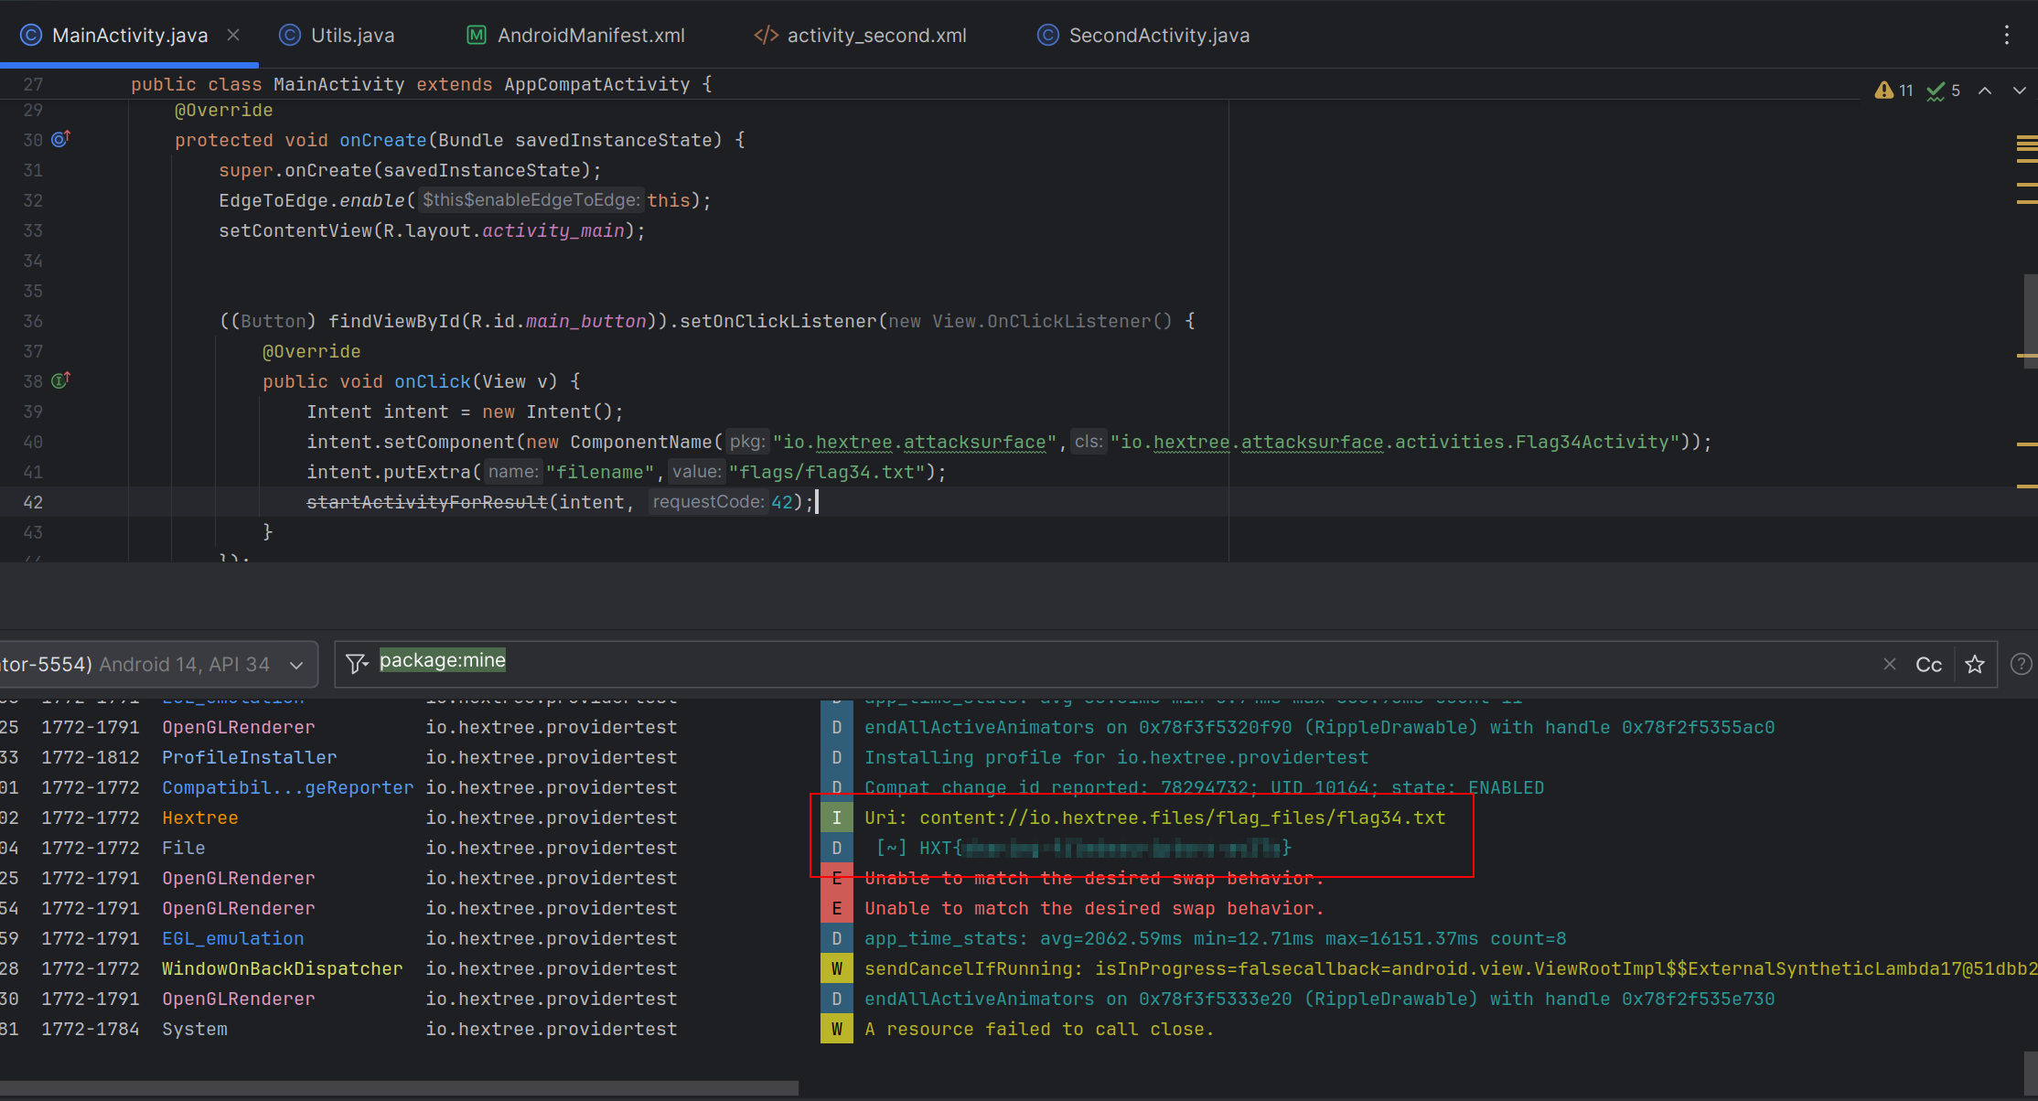Click the Compatibil...geReporter log tag

pos(287,787)
